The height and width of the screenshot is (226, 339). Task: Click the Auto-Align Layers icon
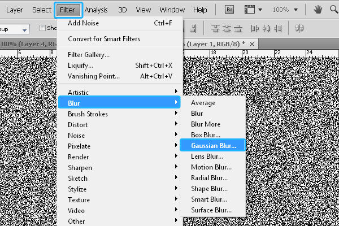click(x=301, y=28)
